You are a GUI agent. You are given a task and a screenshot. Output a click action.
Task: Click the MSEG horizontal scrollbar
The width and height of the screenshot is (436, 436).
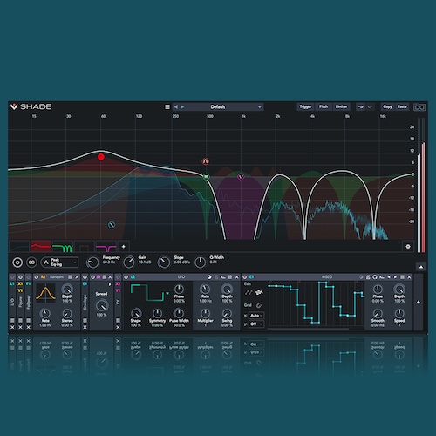[x=308, y=329]
